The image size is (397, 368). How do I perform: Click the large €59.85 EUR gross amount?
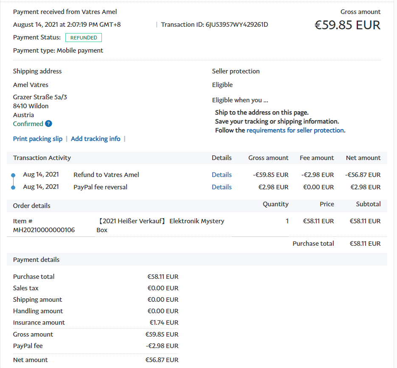(347, 25)
